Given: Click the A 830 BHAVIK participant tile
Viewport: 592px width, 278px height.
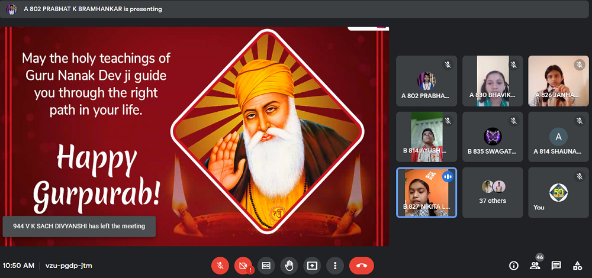Looking at the screenshot, I should tap(493, 81).
